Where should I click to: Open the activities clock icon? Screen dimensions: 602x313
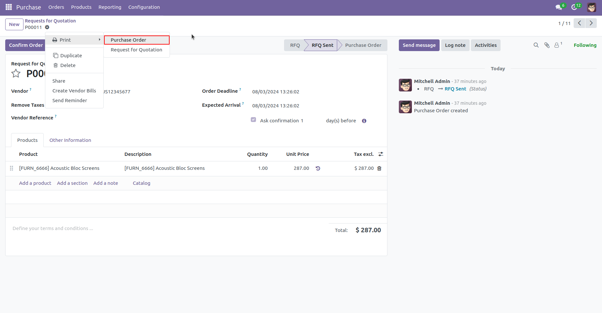574,7
